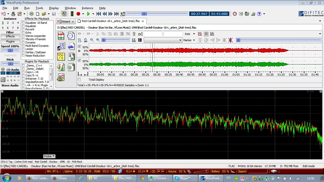The image size is (324, 182).
Task: Click the open folder icon
Action: 44,14
